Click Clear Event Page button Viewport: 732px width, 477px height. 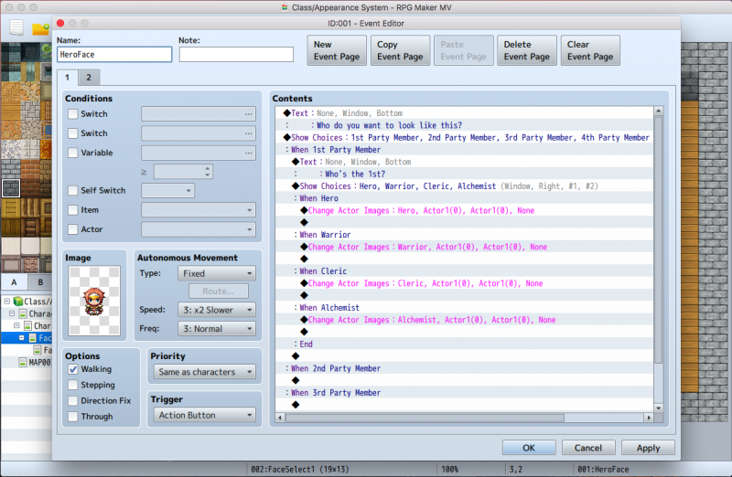(590, 50)
